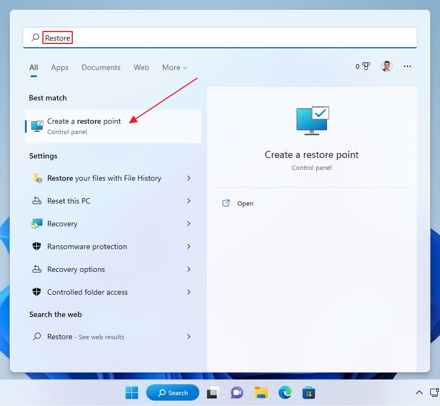The image size is (440, 406).
Task: Expand chevron next to Reset this PC
Action: [188, 201]
